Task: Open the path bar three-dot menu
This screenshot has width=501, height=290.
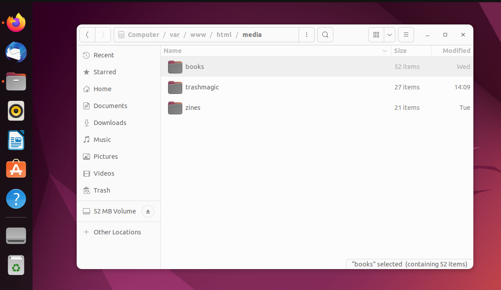Action: point(307,35)
